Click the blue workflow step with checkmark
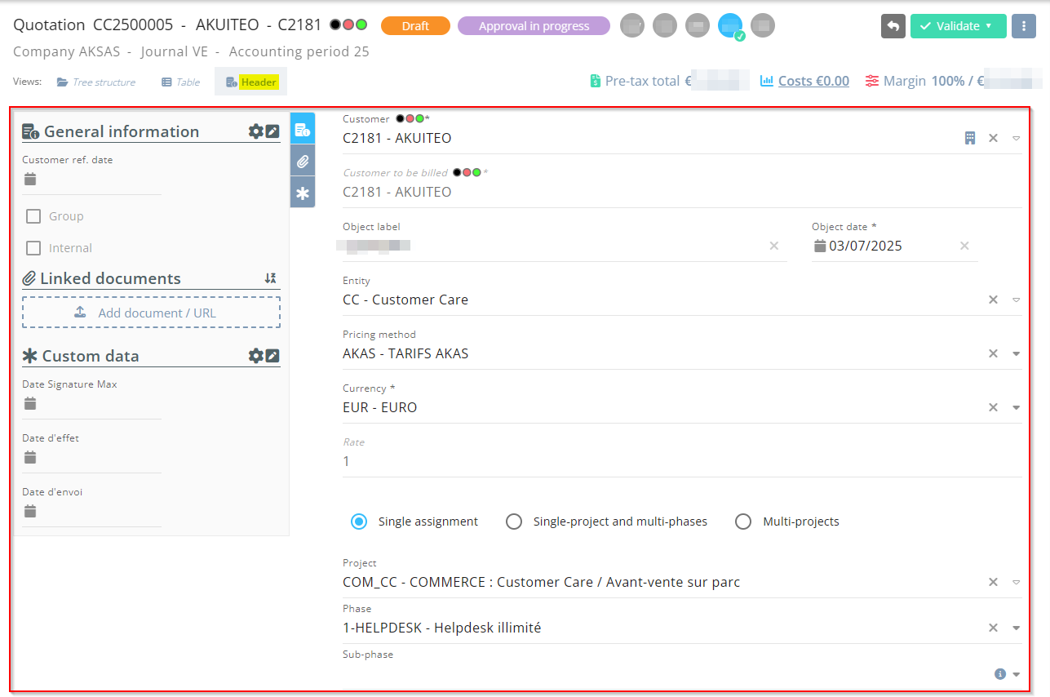The image size is (1050, 697). (730, 26)
